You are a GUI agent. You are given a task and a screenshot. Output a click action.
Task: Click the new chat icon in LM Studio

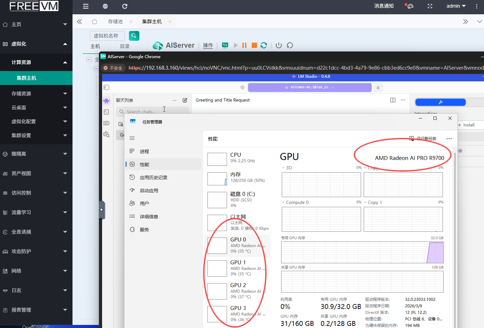185,100
